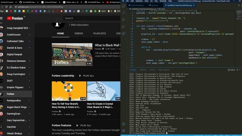The image size is (242, 136).
Task: Open Digital Deepak subscription
Action: (16, 54)
